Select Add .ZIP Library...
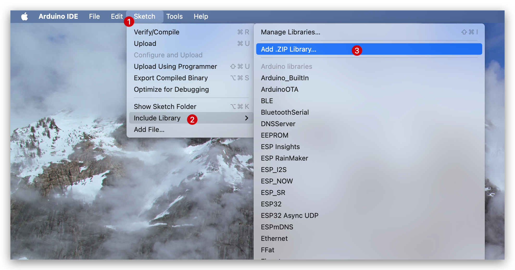The image size is (515, 270). click(369, 49)
